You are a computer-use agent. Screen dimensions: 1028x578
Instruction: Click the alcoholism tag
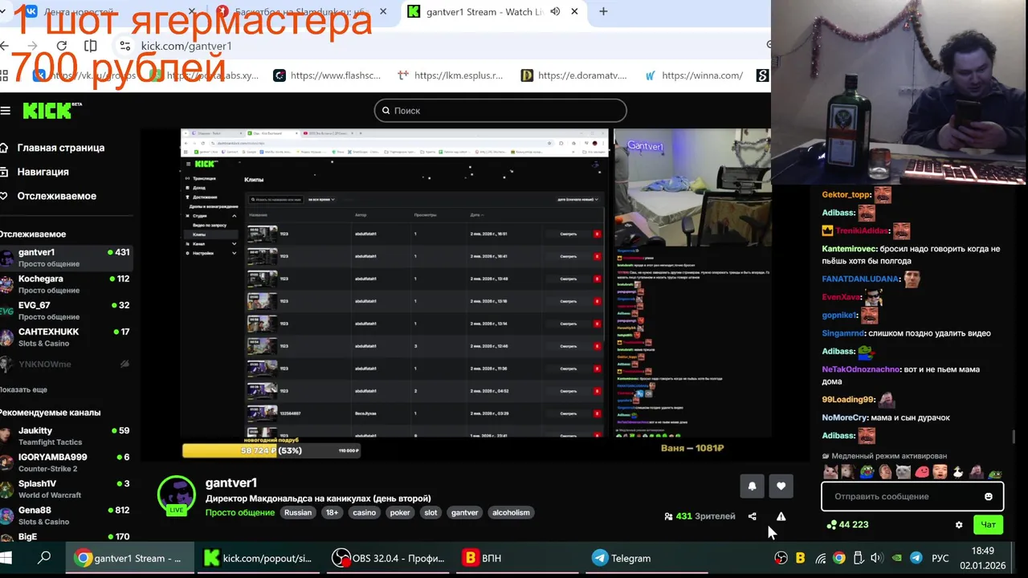tap(511, 512)
